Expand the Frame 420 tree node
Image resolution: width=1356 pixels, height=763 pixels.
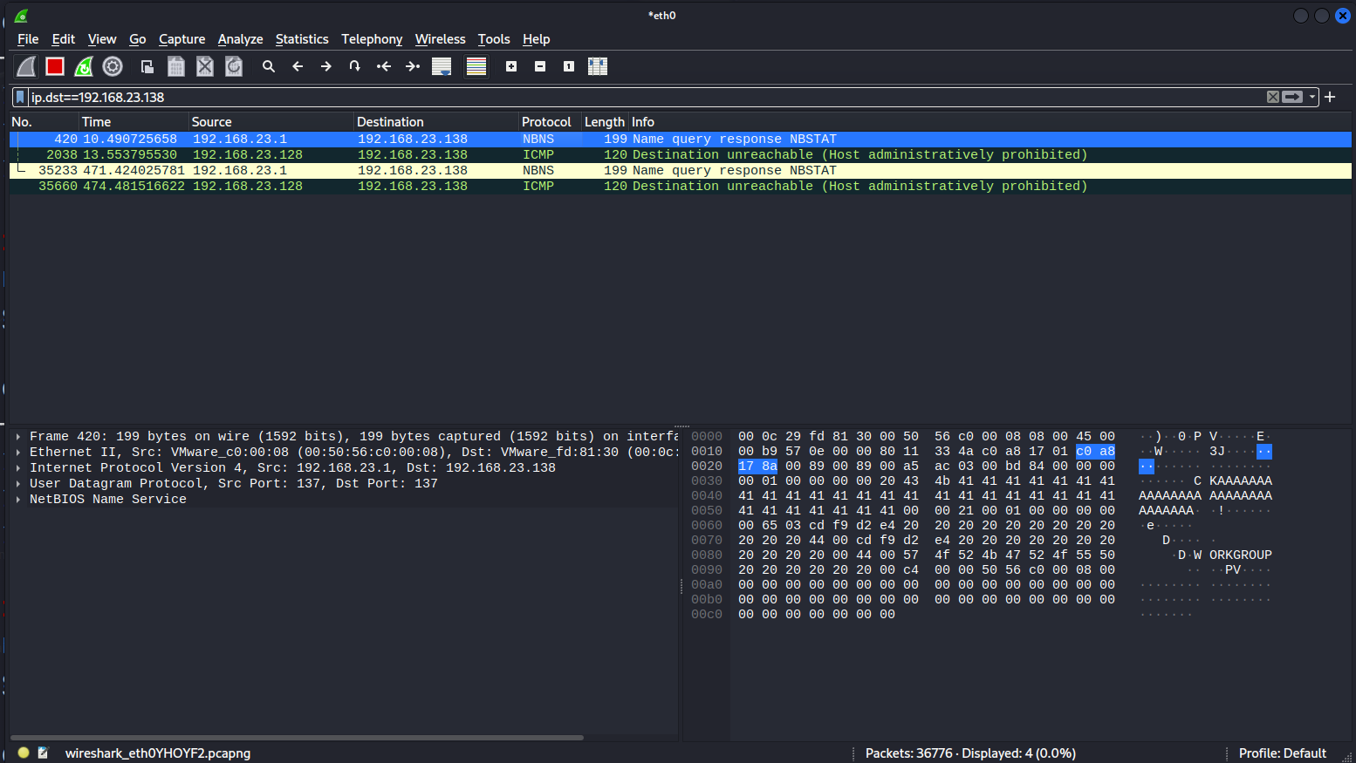17,436
